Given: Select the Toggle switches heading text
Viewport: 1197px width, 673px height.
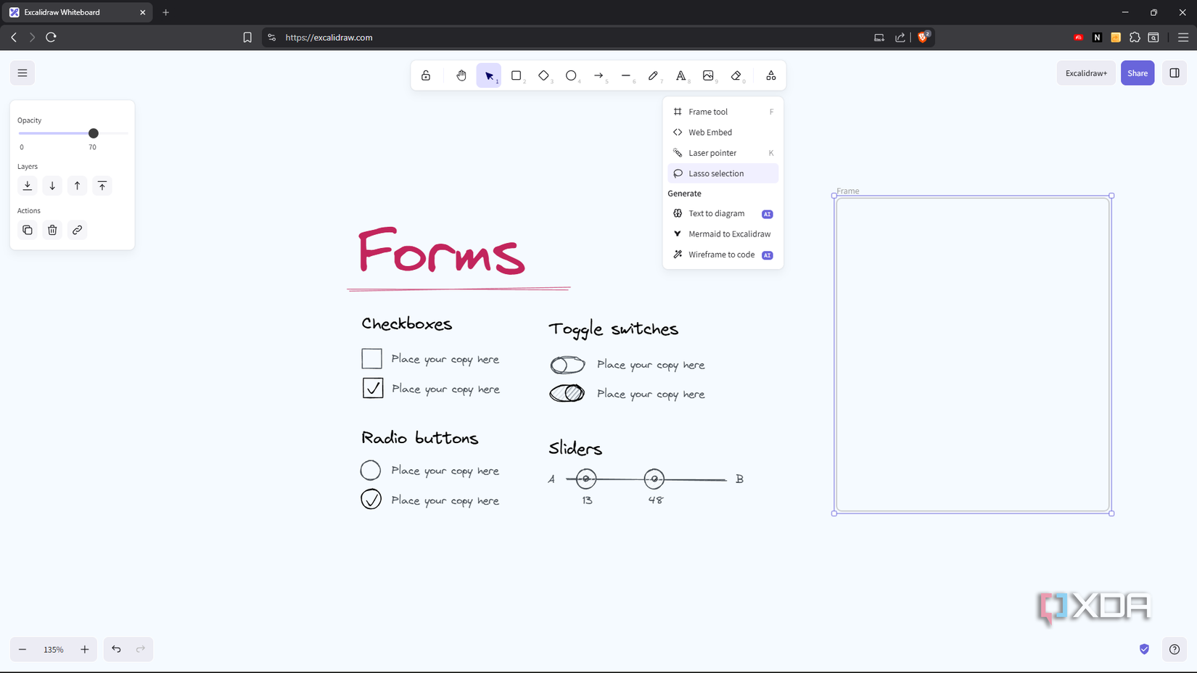Looking at the screenshot, I should pyautogui.click(x=614, y=330).
